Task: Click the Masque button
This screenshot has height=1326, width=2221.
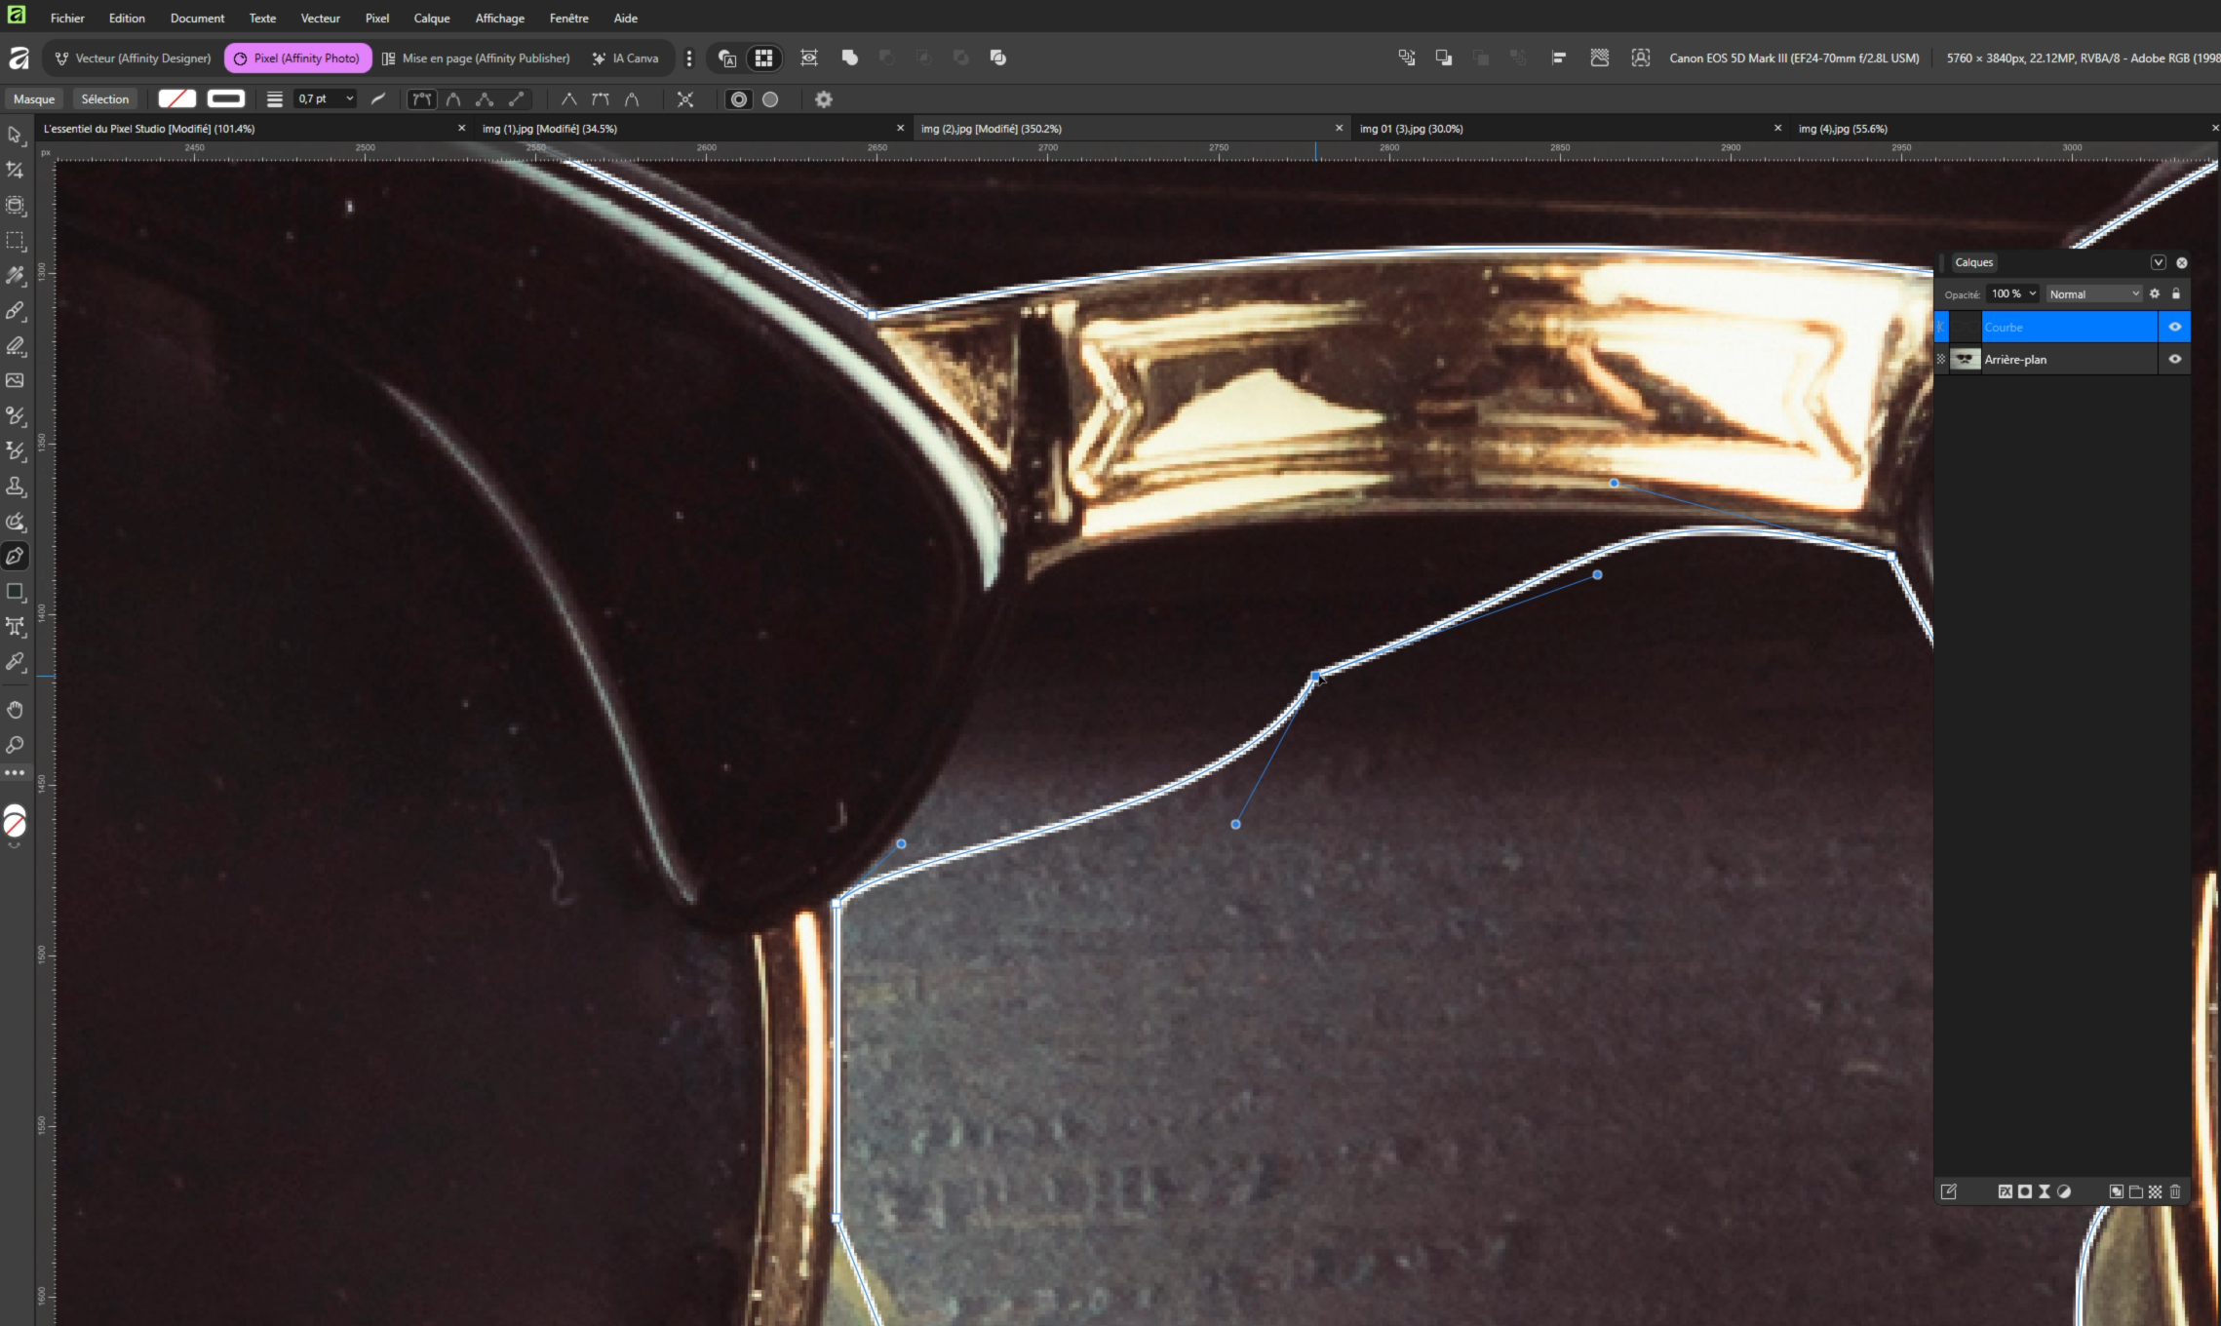Action: tap(34, 98)
